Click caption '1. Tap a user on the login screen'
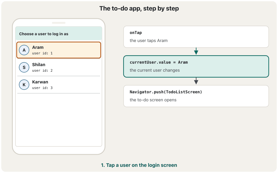The height and width of the screenshot is (173, 278). [139, 165]
